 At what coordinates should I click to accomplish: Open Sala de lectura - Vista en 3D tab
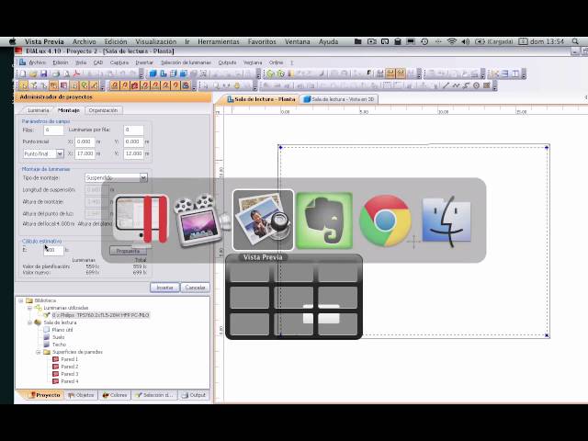[339, 99]
